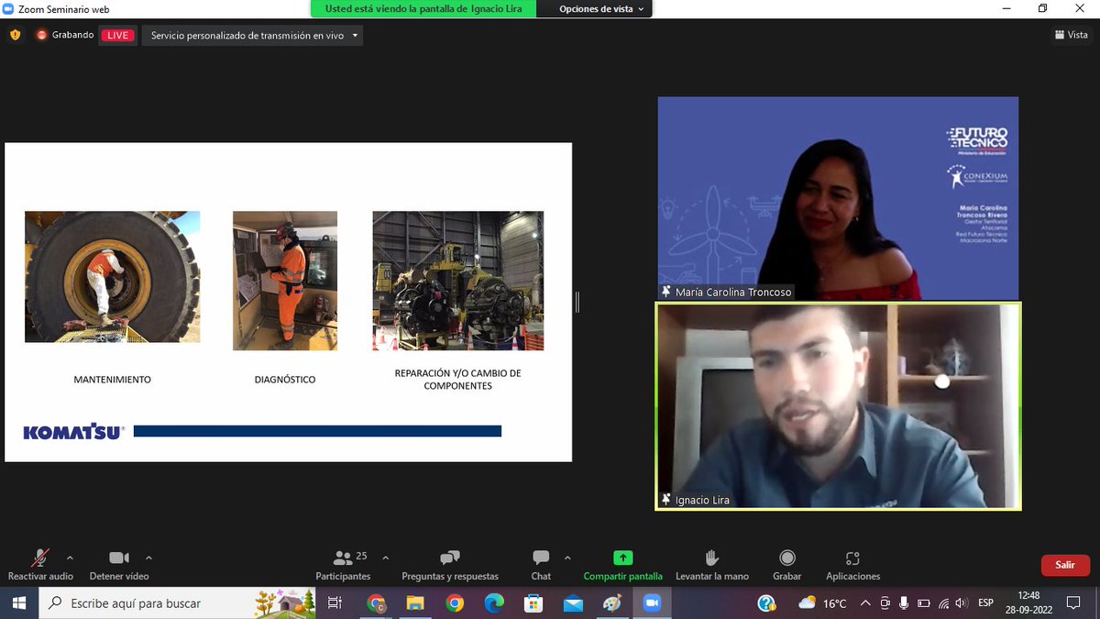
Task: Click the divider handle beside shared screen
Action: [577, 302]
